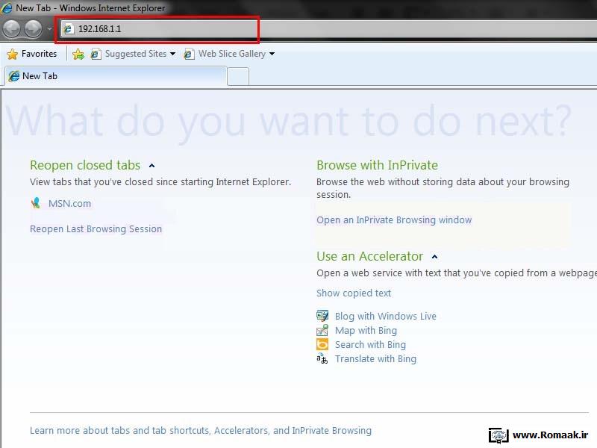Click Add to Favorites Bar star icon
597x448 pixels.
click(x=78, y=54)
